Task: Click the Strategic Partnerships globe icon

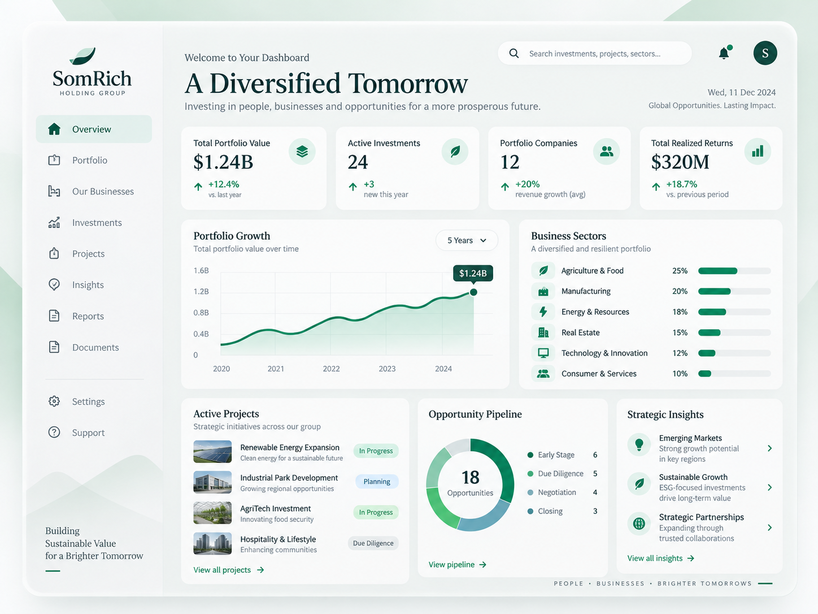Action: 639,524
